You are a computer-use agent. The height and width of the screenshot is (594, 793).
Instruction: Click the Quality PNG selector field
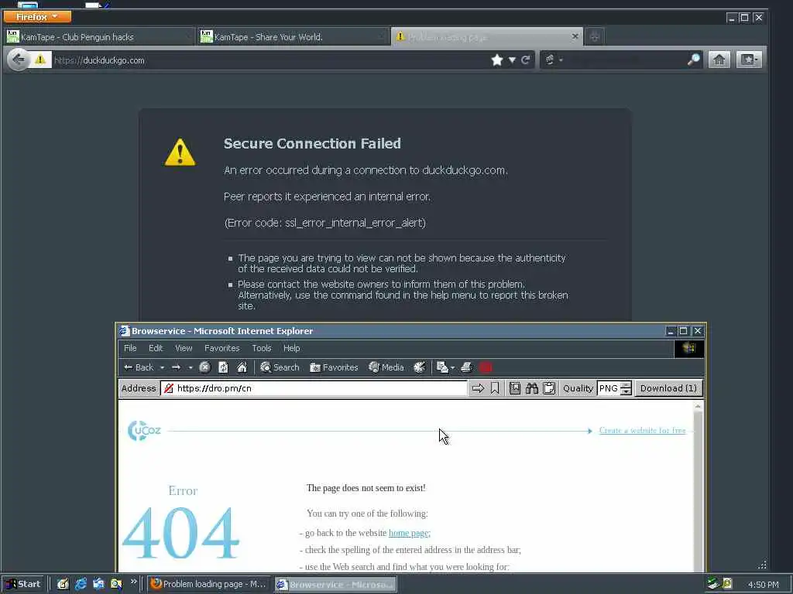point(609,388)
